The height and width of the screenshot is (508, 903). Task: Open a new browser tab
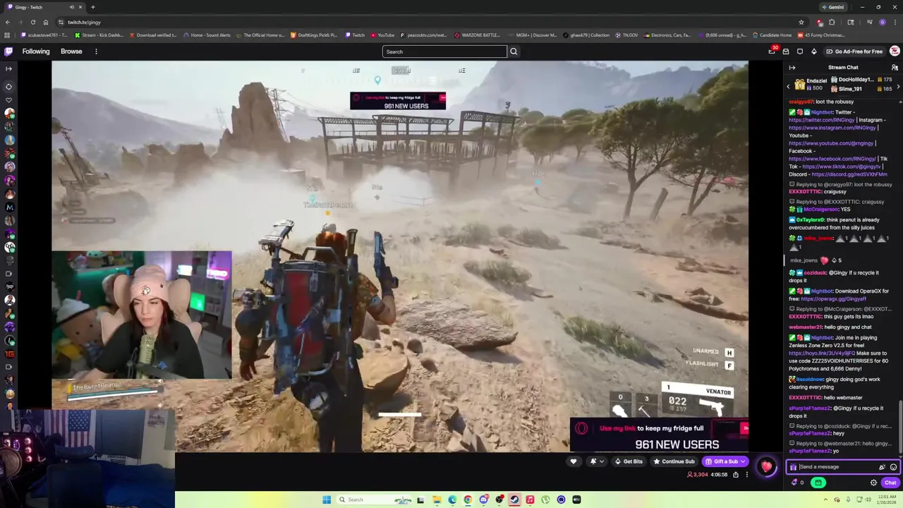tap(92, 7)
